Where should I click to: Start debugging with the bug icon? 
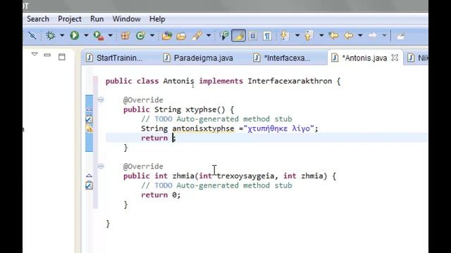[51, 36]
